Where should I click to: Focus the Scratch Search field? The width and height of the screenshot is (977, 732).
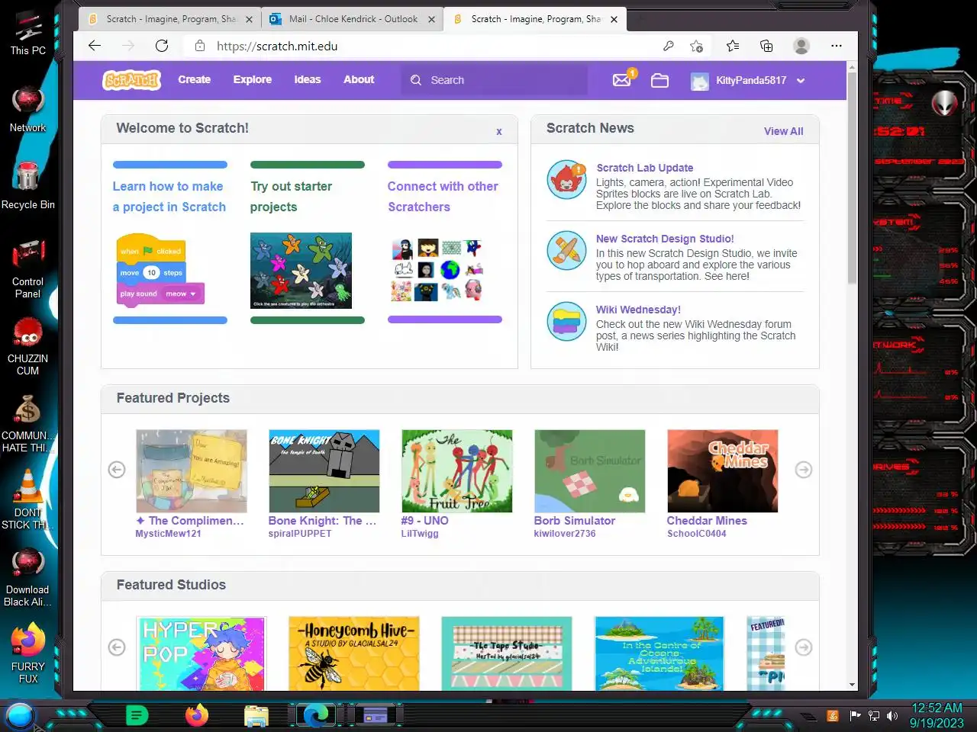click(x=495, y=80)
